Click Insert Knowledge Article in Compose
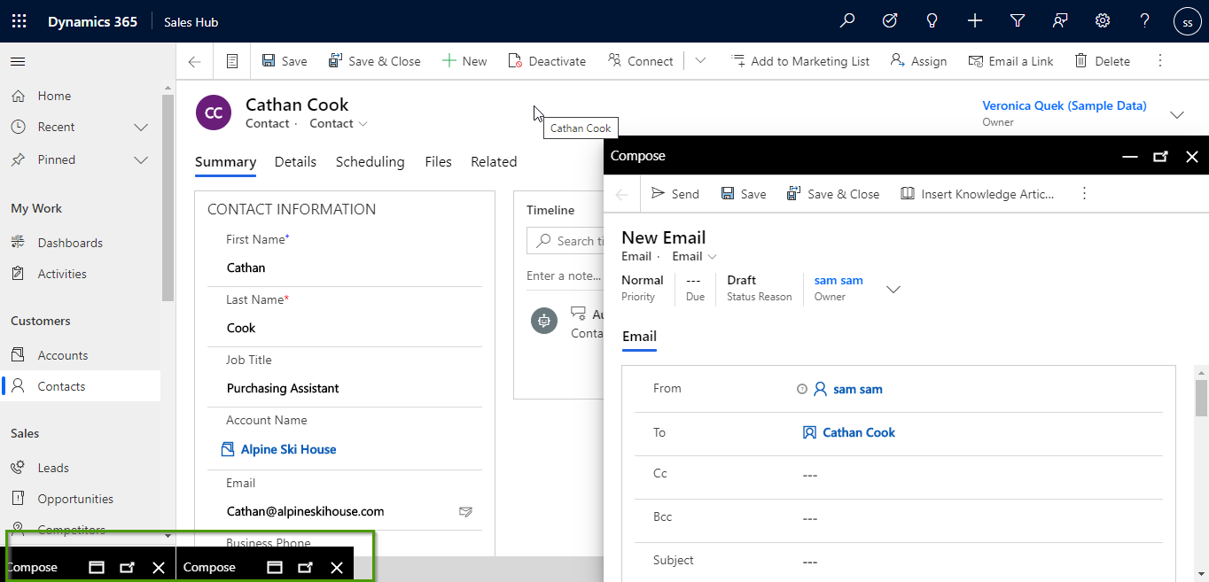This screenshot has width=1209, height=582. [978, 194]
